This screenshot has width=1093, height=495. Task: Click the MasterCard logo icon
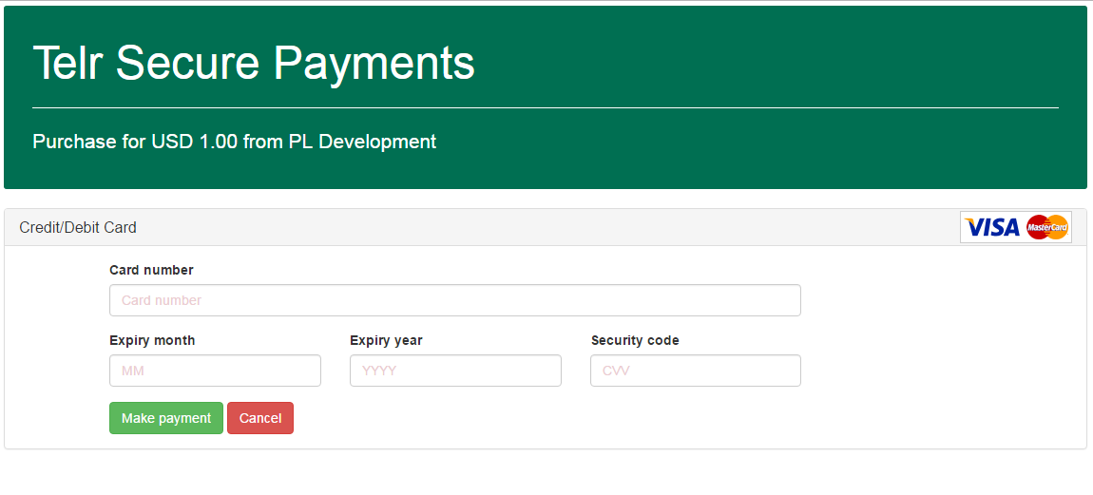pyautogui.click(x=1047, y=227)
